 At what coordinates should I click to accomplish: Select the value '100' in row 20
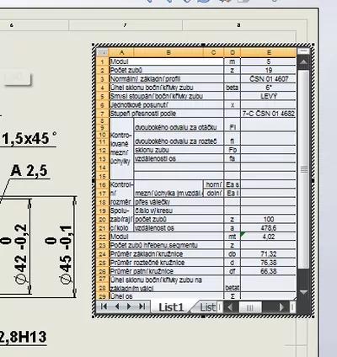point(269,219)
